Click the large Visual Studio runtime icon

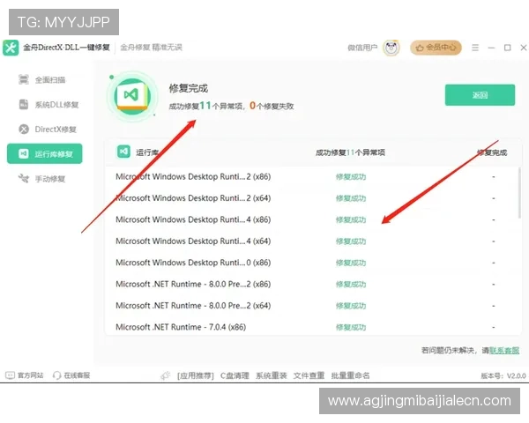[x=132, y=96]
